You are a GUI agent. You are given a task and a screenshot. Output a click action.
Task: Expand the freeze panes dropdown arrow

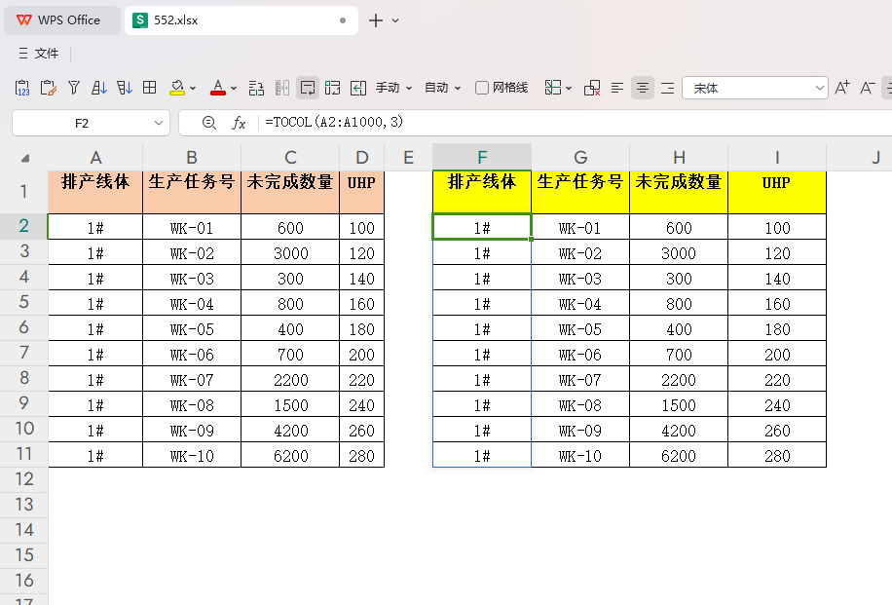(x=569, y=89)
